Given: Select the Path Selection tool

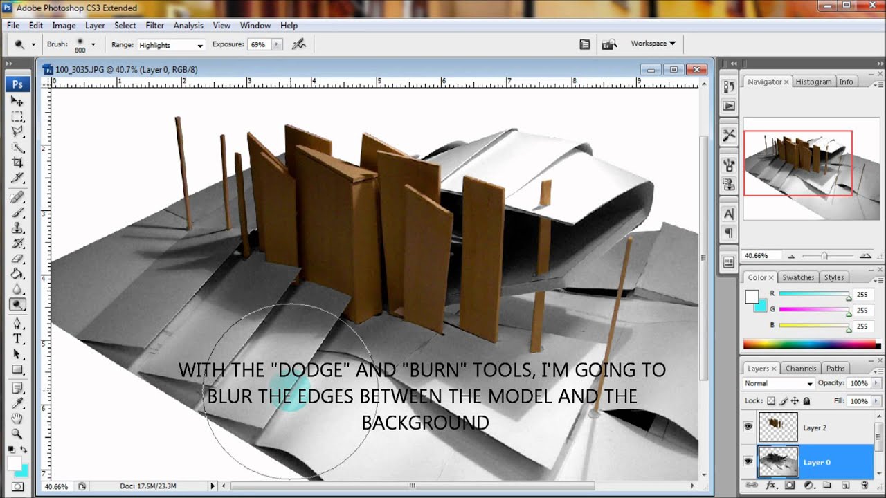Looking at the screenshot, I should 17,354.
